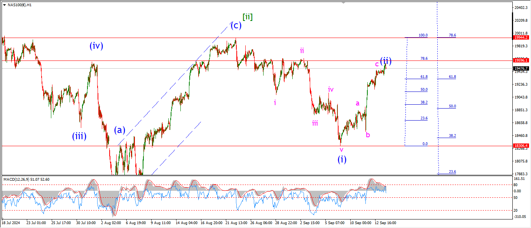Image resolution: width=531 pixels, height=228 pixels.
Task: Select the magenta iv wave label
Action: (x=331, y=90)
